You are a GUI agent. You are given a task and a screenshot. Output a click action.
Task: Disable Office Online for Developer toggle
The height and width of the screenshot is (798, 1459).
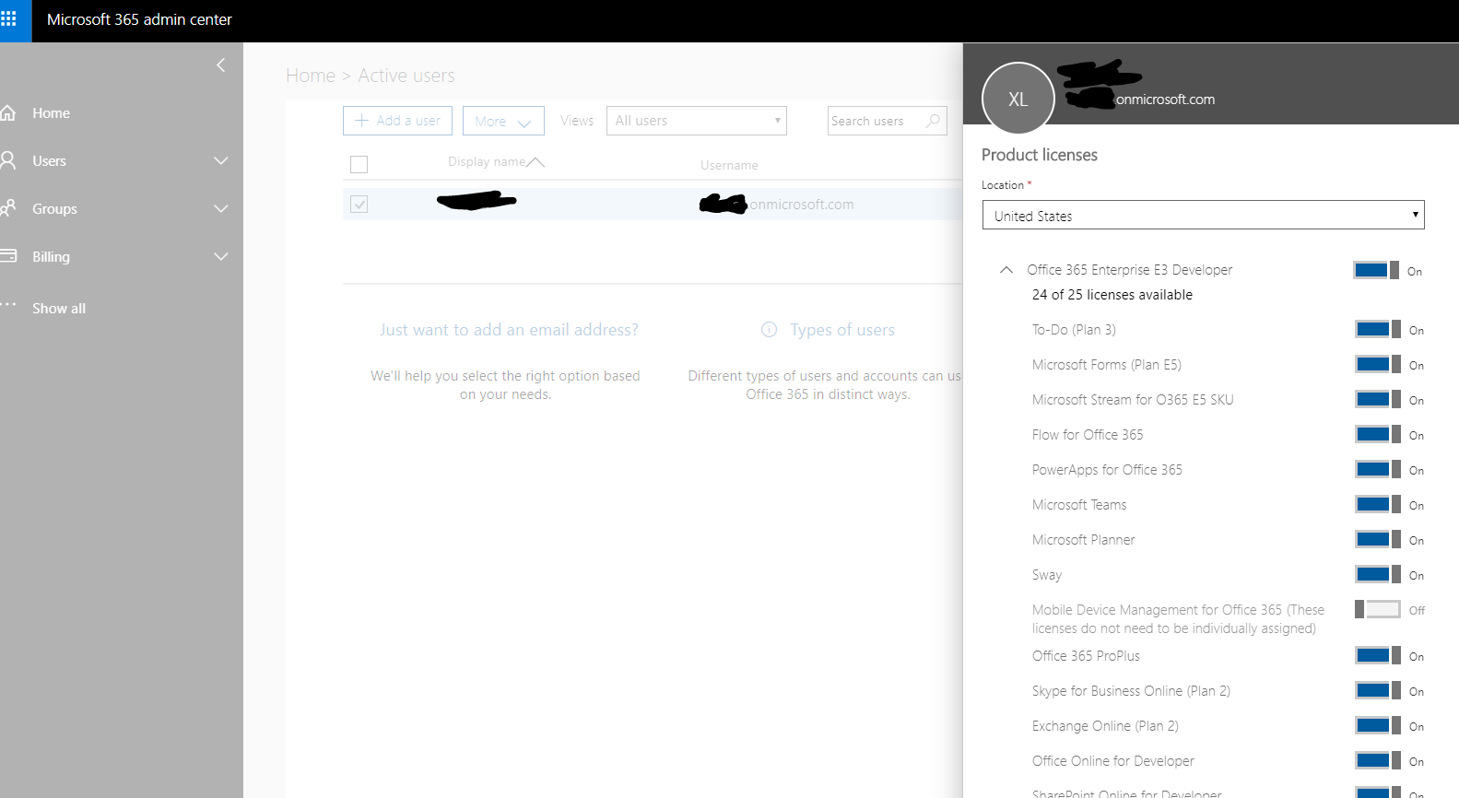(x=1378, y=760)
